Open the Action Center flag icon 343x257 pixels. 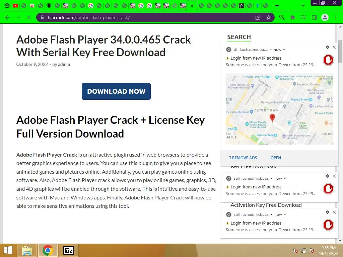tap(312, 251)
